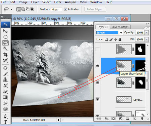Select the Gradient tool
This screenshot has height=126, width=151.
[x=5, y=97]
